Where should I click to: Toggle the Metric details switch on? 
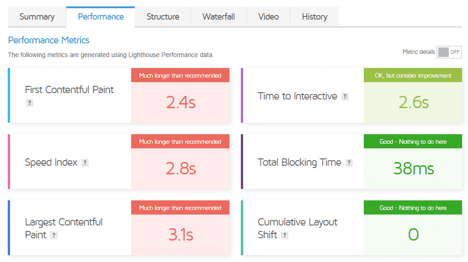coord(449,52)
